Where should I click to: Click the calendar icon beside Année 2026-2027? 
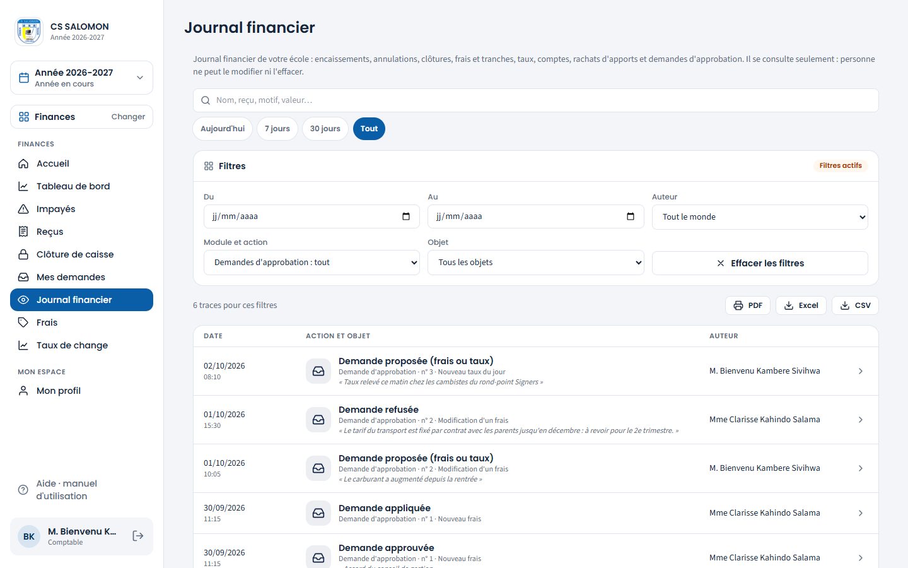[x=24, y=78]
